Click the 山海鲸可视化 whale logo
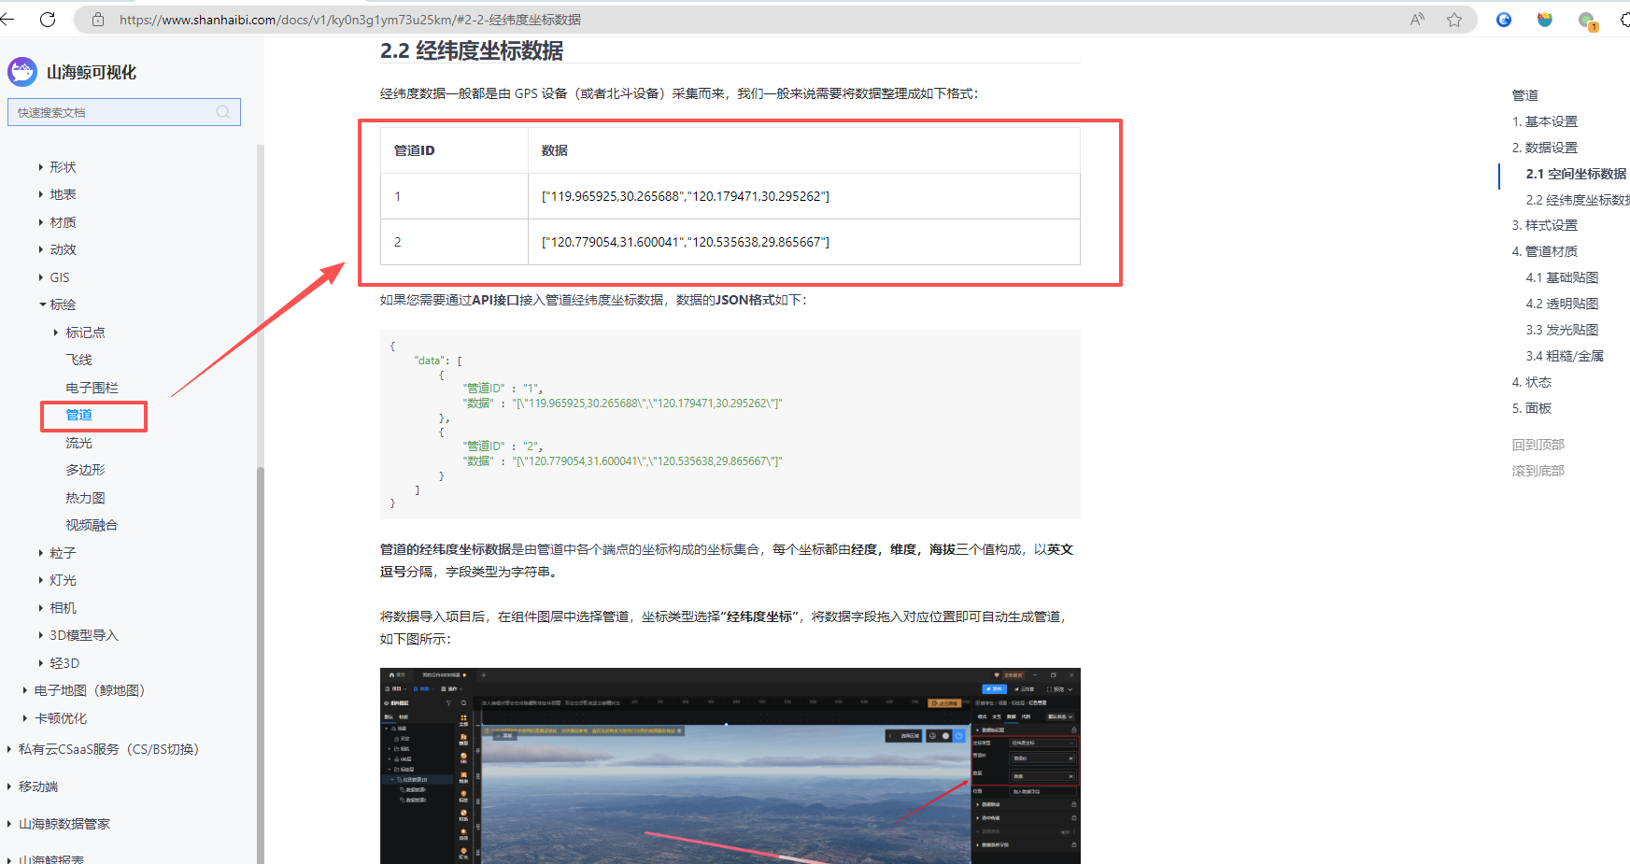 (22, 72)
